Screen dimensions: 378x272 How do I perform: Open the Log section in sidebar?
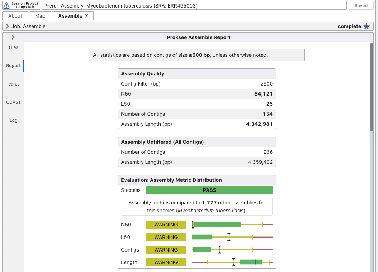click(x=14, y=120)
